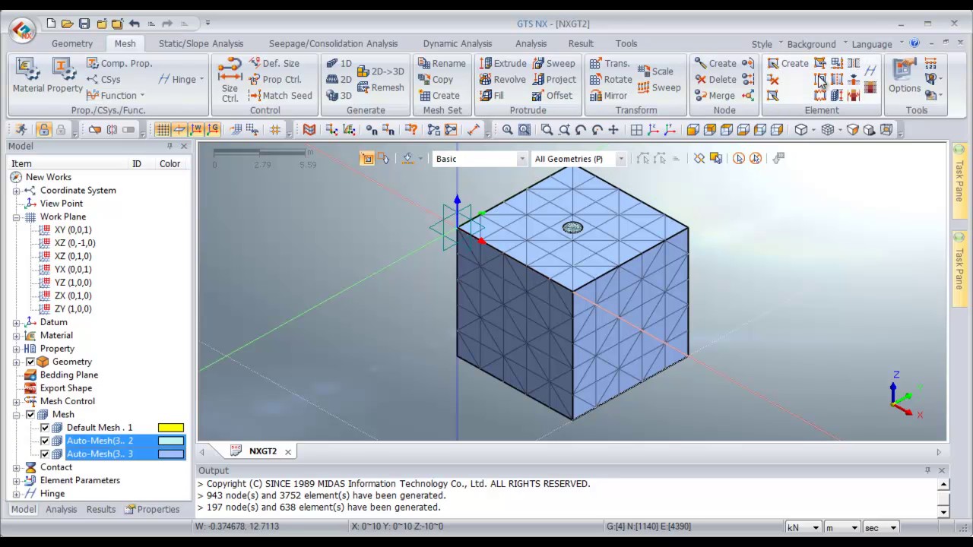The height and width of the screenshot is (547, 973).
Task: Uncheck the Default Mesh 1 checkbox
Action: coord(45,428)
